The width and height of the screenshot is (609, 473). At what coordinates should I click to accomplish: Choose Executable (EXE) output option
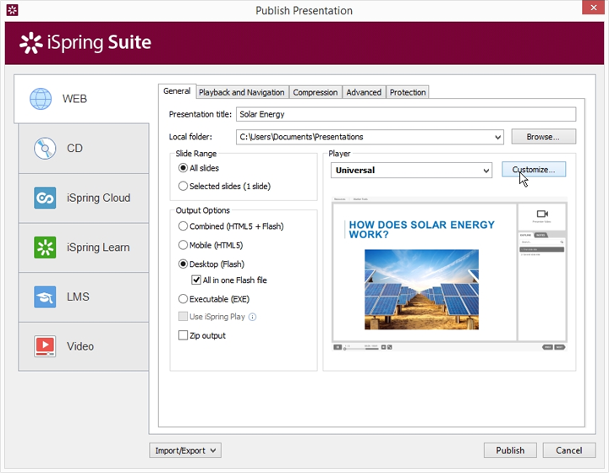tap(183, 299)
